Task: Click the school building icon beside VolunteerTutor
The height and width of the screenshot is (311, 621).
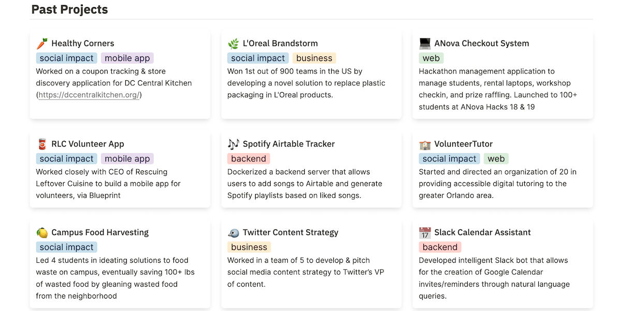Action: tap(425, 144)
